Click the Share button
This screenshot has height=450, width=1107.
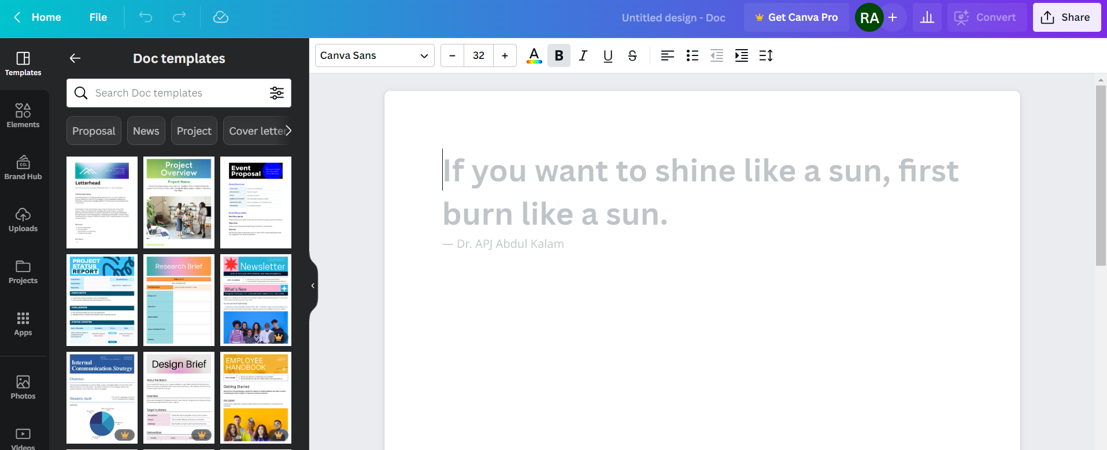[x=1067, y=17]
